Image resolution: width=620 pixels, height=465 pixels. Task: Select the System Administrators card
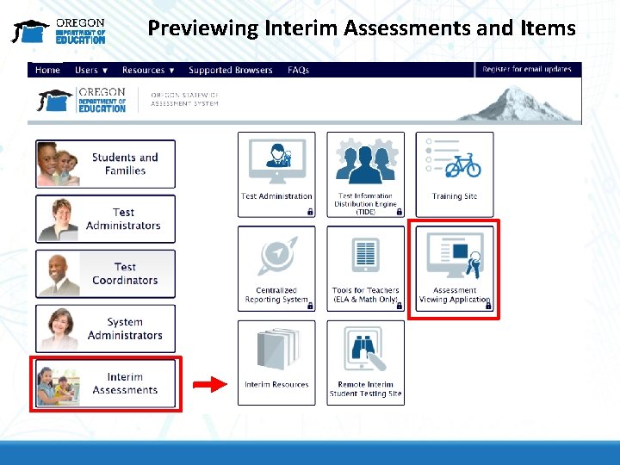click(x=106, y=329)
